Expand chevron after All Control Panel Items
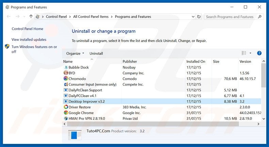 click(x=112, y=17)
